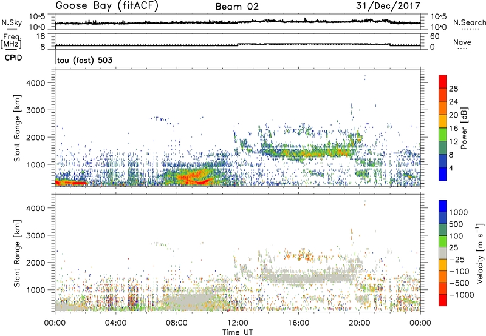Image resolution: width=486 pixels, height=336 pixels.
Task: Click the power colorbar tick label '16'
Action: pos(453,129)
